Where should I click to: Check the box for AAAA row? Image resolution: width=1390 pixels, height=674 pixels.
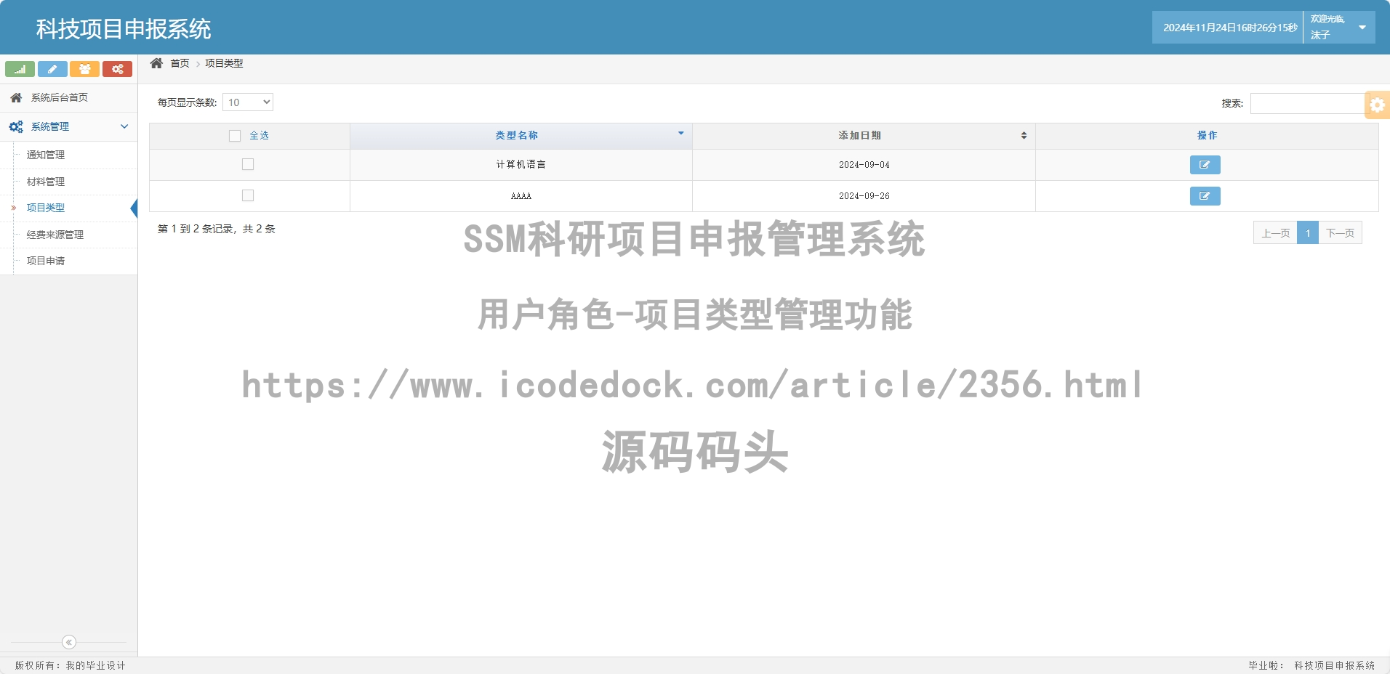pyautogui.click(x=248, y=195)
